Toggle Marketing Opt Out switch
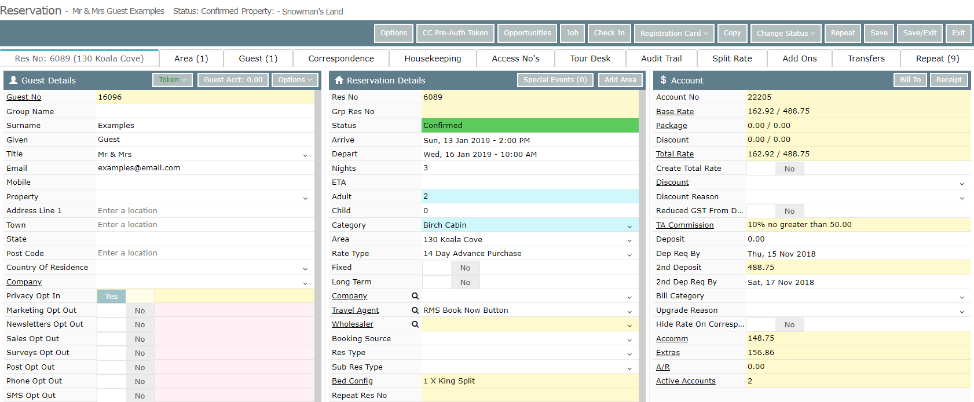This screenshot has width=974, height=402. 126,310
